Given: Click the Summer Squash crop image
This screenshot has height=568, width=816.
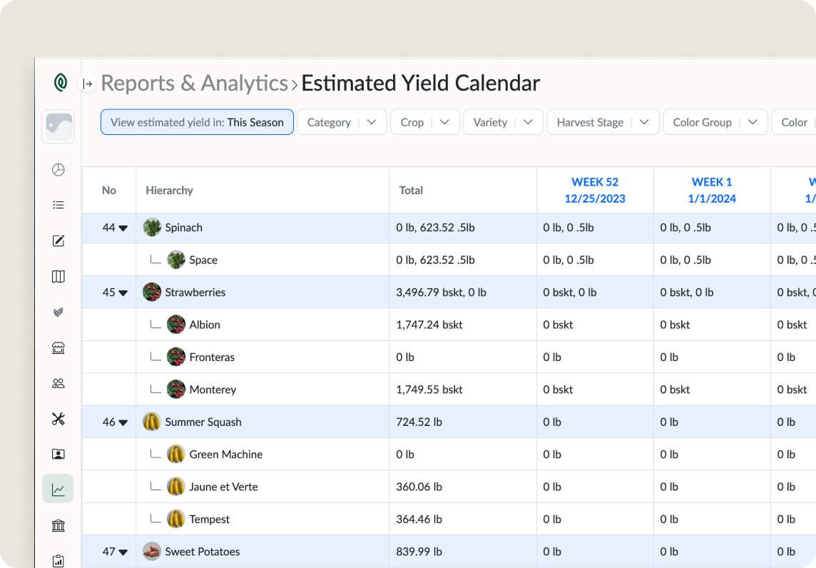Looking at the screenshot, I should point(152,422).
